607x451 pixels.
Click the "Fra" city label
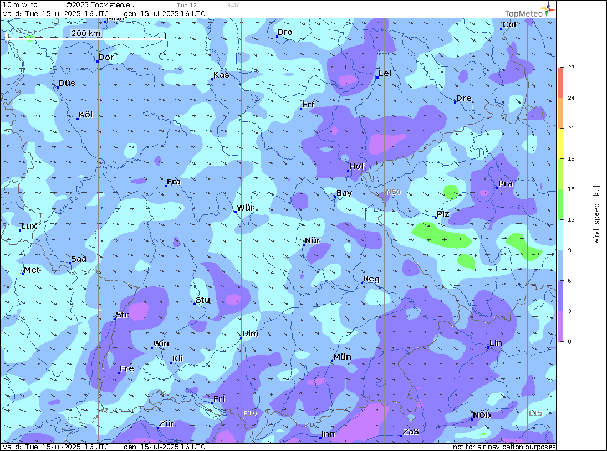[x=174, y=182]
